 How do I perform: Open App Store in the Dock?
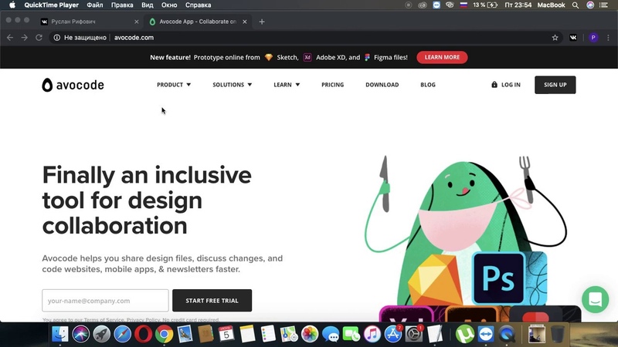(x=393, y=334)
